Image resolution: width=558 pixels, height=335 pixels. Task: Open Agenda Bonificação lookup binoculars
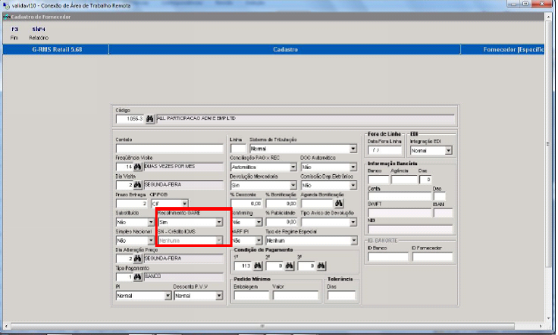[339, 203]
